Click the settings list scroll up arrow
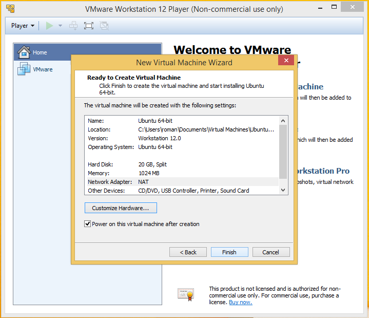The width and height of the screenshot is (369, 318). pos(283,121)
